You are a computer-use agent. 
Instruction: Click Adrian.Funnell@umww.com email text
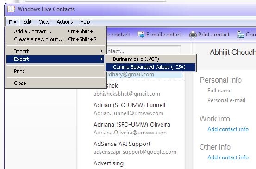coord(128,113)
